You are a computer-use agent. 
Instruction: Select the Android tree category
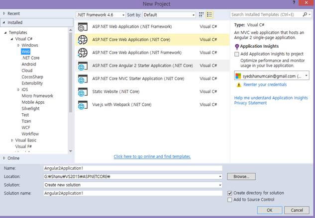(x=29, y=64)
